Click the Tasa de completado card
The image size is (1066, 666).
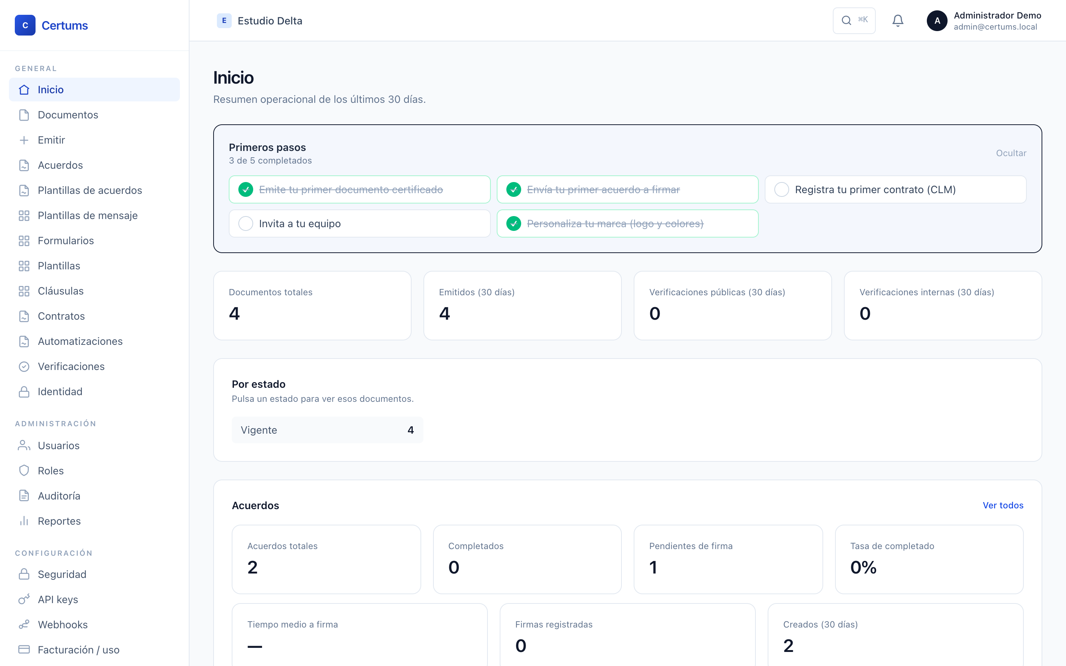(x=929, y=559)
